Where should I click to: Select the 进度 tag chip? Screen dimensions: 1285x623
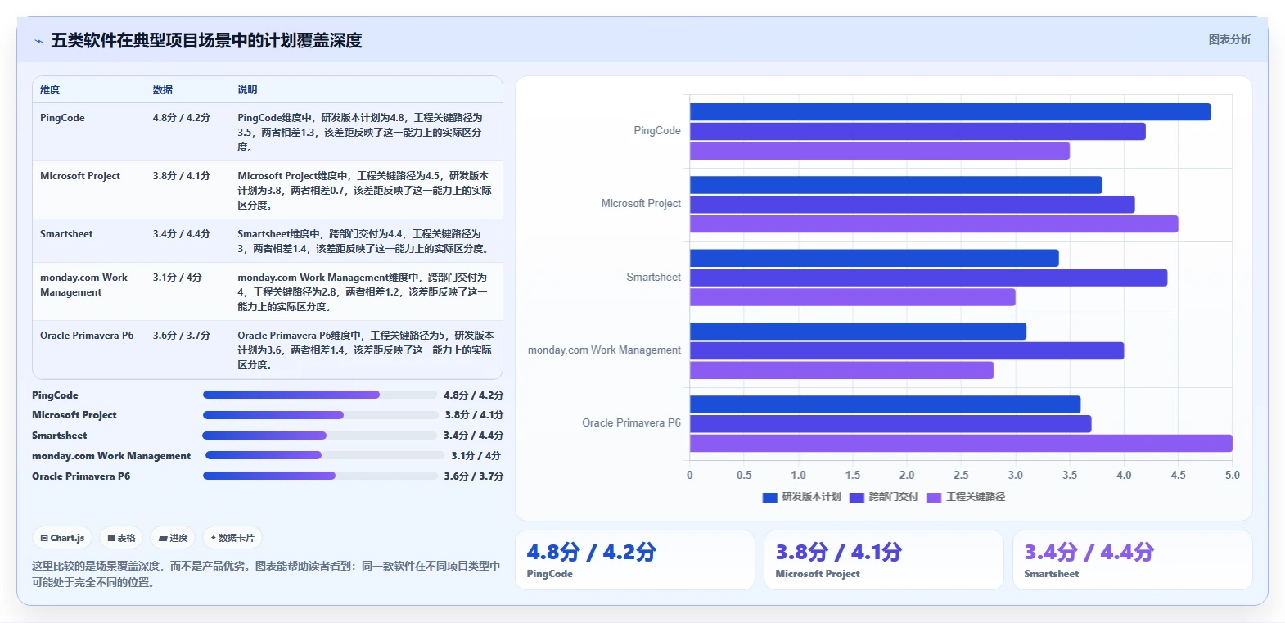click(173, 538)
